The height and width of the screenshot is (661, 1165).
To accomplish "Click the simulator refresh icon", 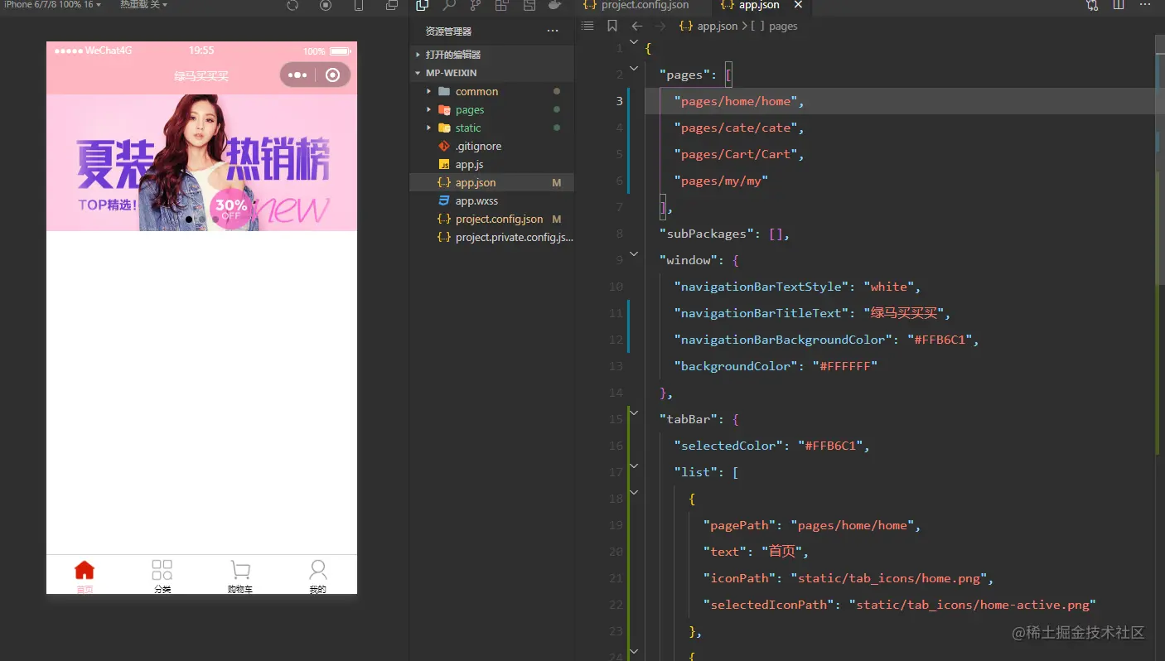I will pos(292,5).
